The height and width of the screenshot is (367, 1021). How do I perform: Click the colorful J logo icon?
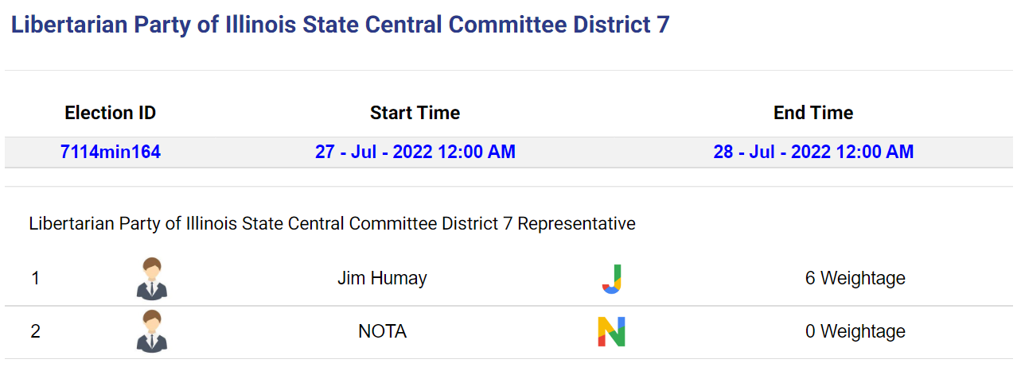(x=611, y=279)
